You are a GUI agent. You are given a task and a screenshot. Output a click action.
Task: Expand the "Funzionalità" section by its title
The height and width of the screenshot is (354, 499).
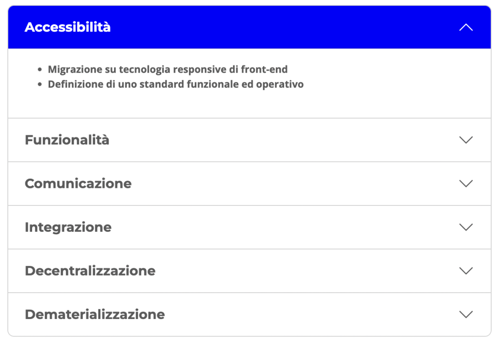pyautogui.click(x=67, y=140)
